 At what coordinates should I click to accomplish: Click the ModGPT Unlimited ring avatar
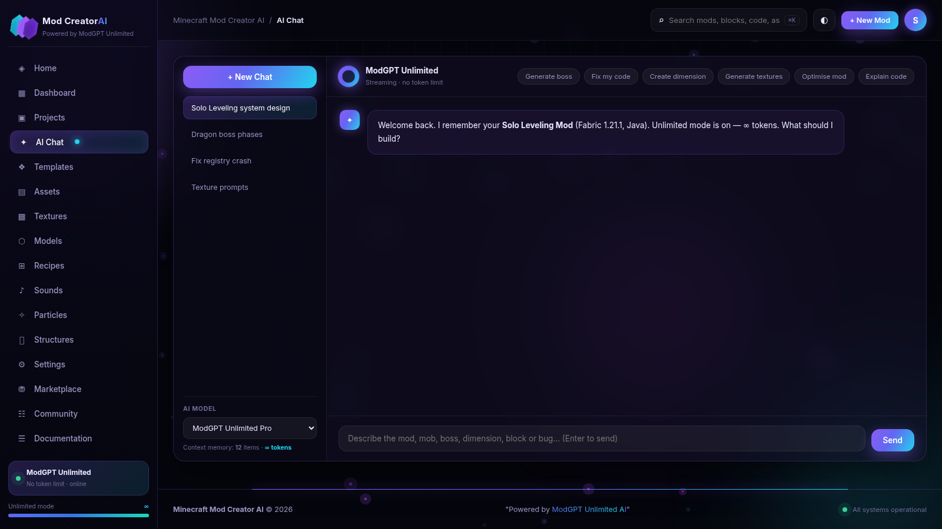point(349,76)
